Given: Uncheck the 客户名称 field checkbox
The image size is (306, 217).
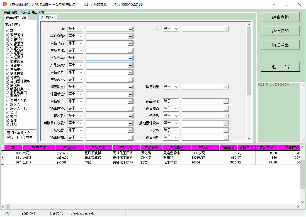Looking at the screenshot, I should coord(8,34).
